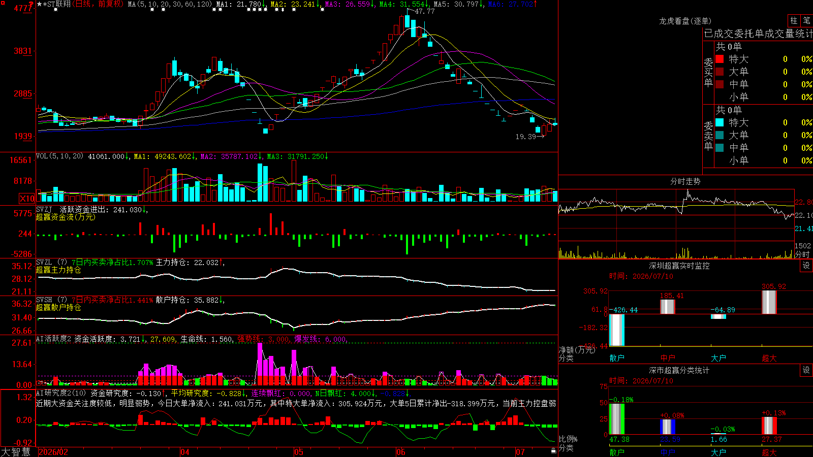Click the 05 month marker on time axis

[298, 452]
